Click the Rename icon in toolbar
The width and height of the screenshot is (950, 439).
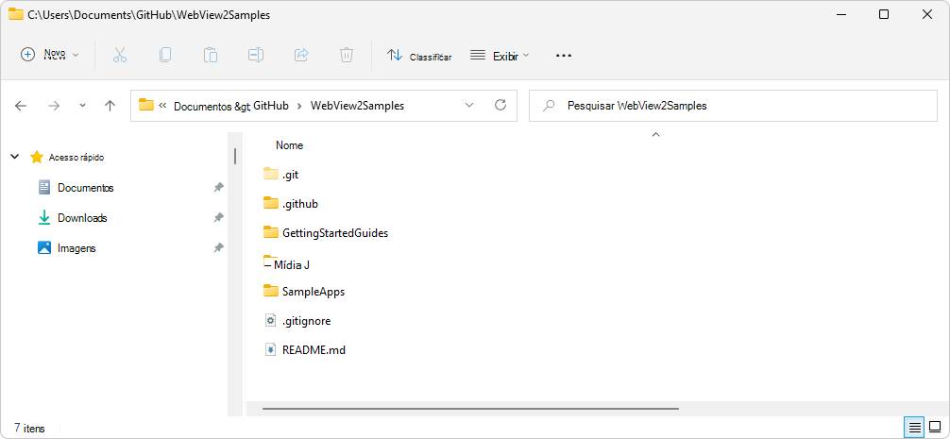pyautogui.click(x=256, y=55)
